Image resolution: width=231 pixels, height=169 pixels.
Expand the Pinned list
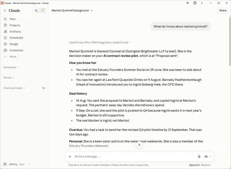9,78
